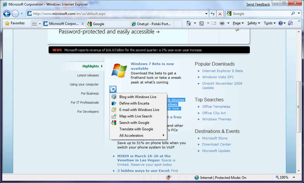
Task: Open the Page menu
Action: (238, 23)
